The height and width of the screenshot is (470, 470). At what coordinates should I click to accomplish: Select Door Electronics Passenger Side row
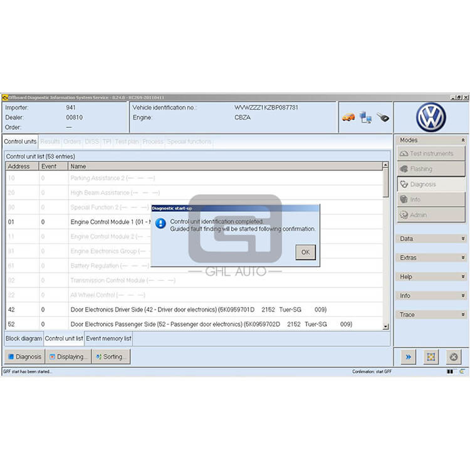click(194, 324)
